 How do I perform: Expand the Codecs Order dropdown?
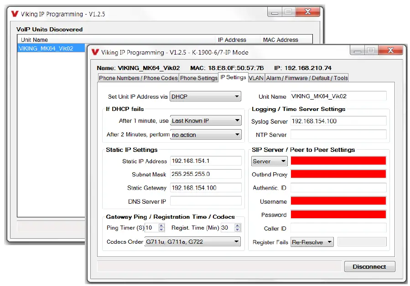point(192,242)
